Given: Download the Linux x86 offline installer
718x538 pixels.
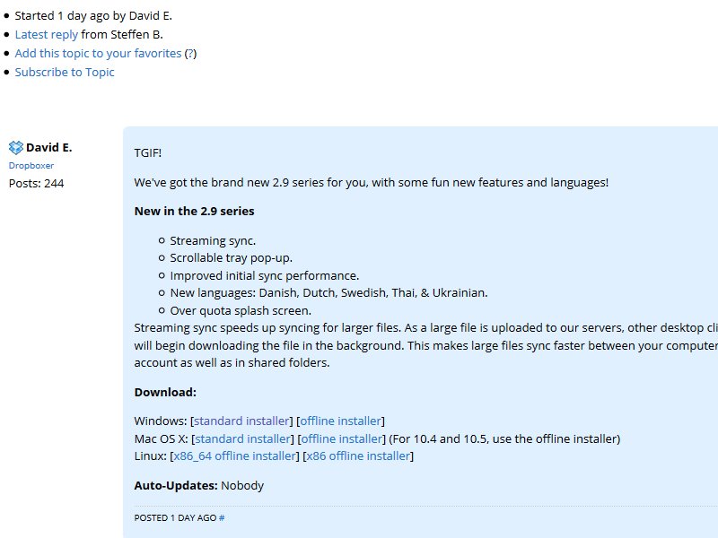Looking at the screenshot, I should 358,456.
